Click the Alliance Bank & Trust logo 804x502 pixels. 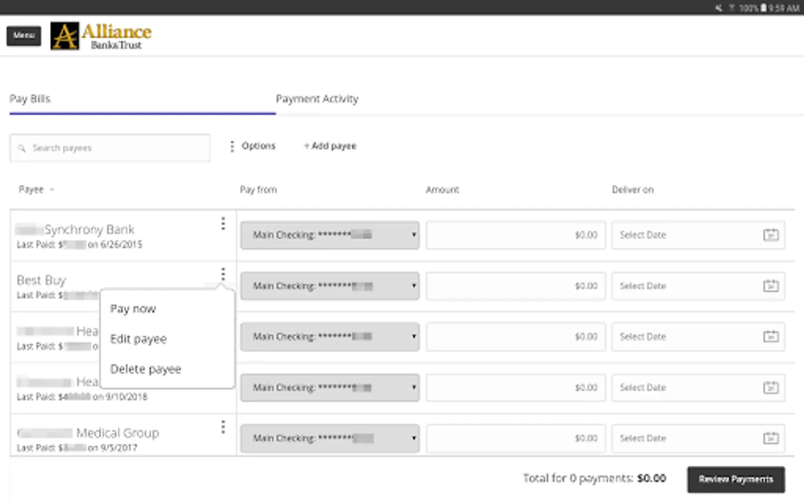click(102, 36)
